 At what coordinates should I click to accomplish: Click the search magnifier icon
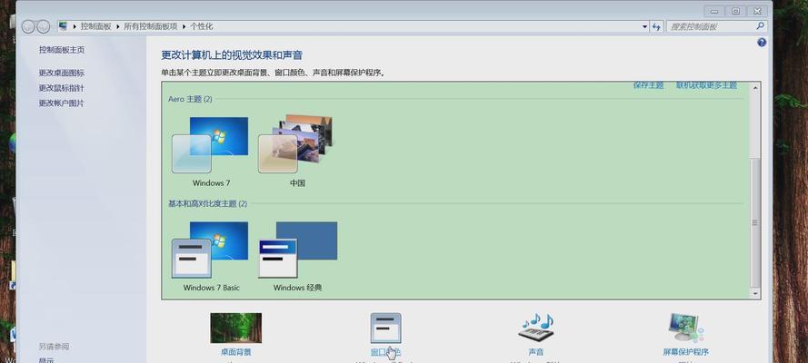[760, 25]
